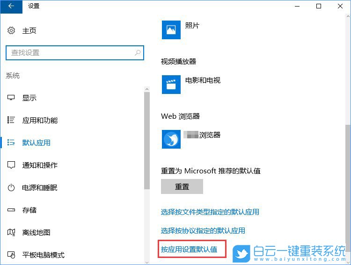Change video player default 电影和电视
This screenshot has height=265, width=351.
point(203,80)
